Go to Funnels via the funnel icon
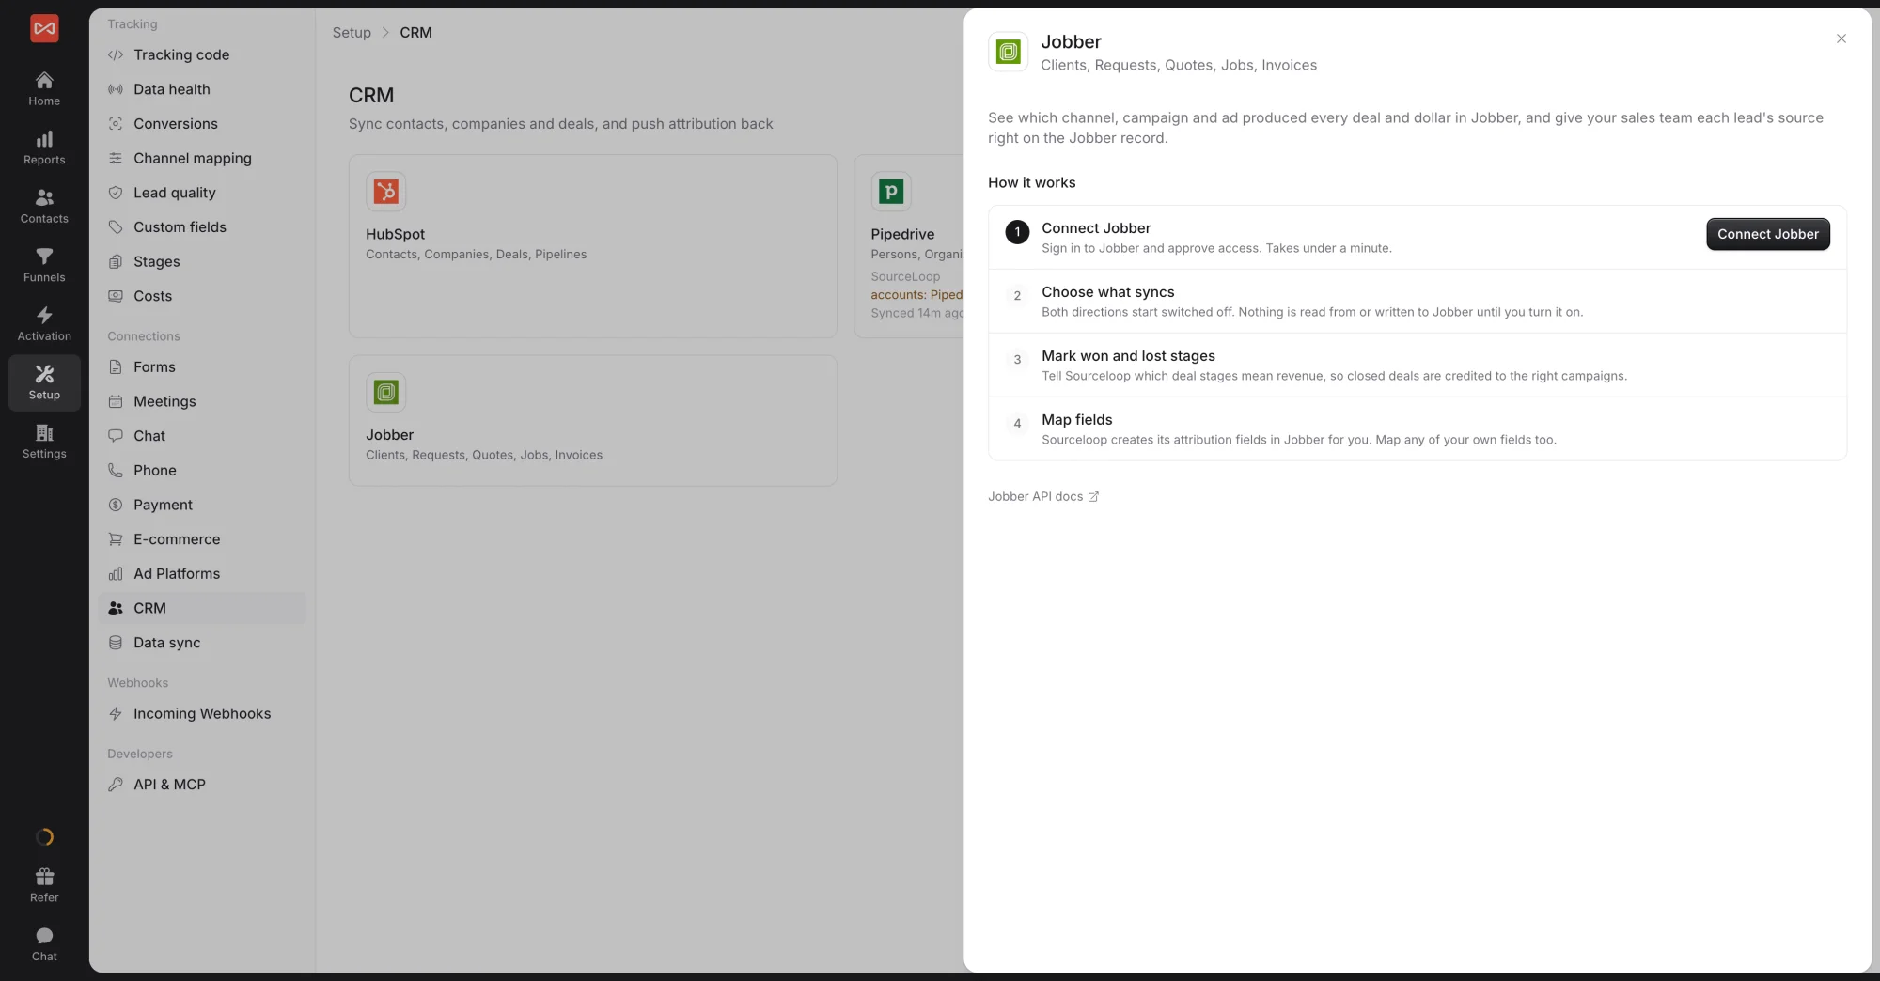The width and height of the screenshot is (1880, 981). [x=44, y=265]
